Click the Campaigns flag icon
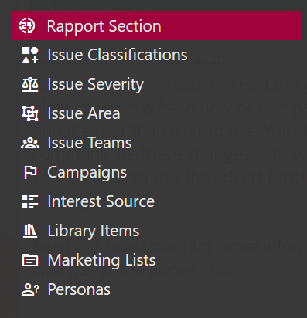 click(30, 172)
